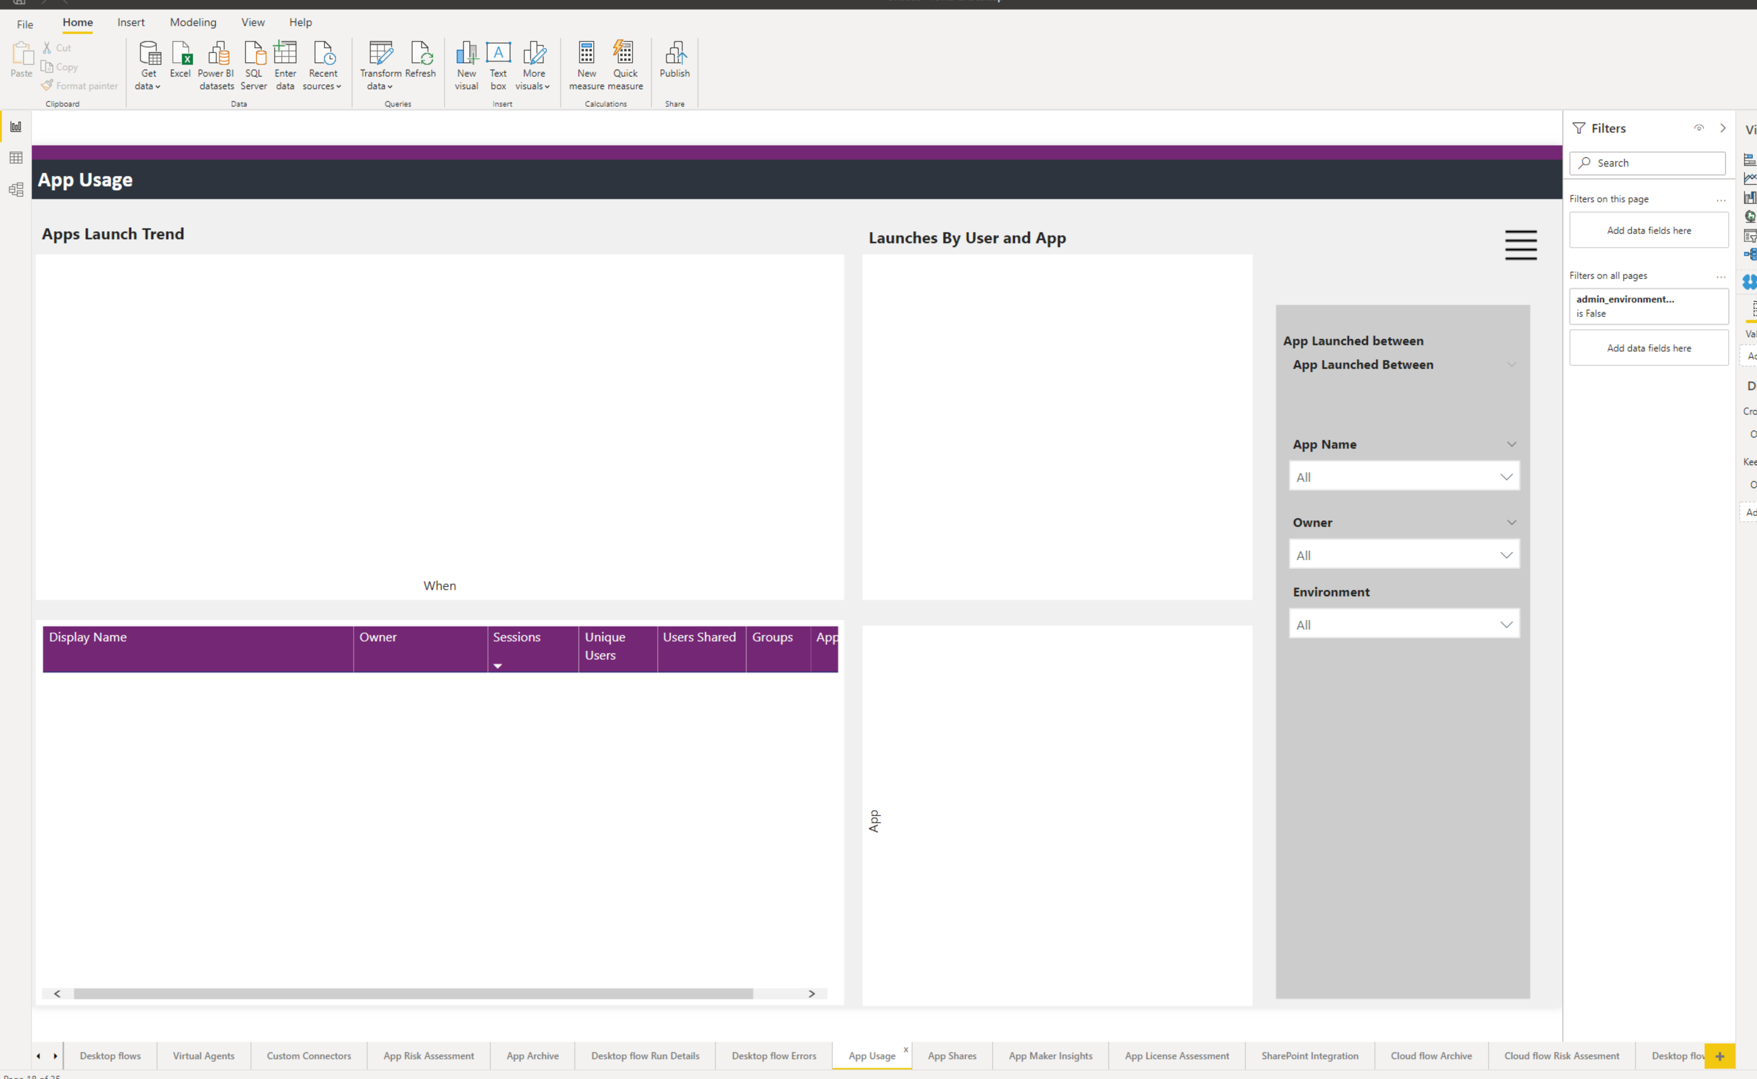1757x1079 pixels.
Task: Switch to Data view in left sidebar
Action: click(x=16, y=157)
